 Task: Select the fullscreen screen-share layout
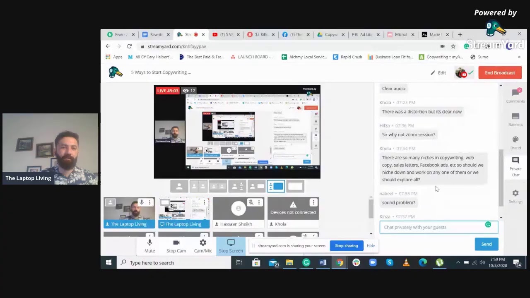(296, 187)
